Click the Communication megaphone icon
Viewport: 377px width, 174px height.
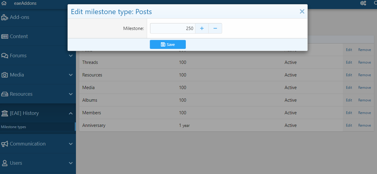[5, 144]
